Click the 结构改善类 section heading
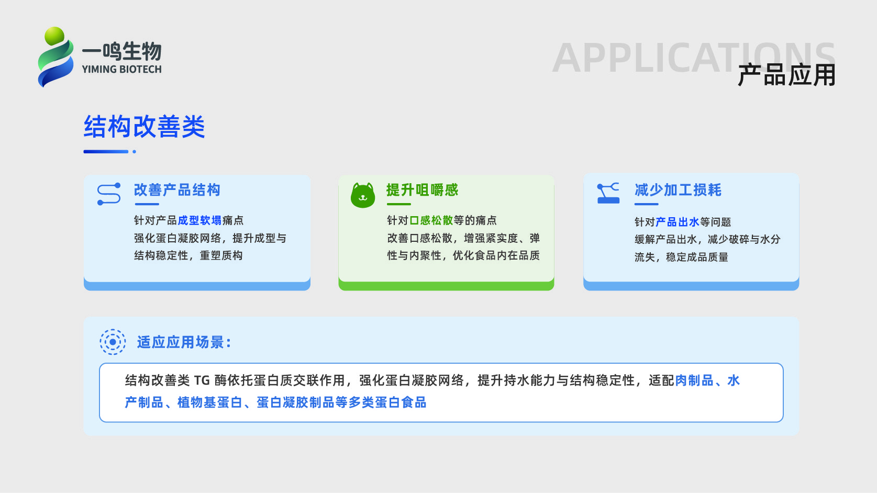877x493 pixels. (x=144, y=127)
